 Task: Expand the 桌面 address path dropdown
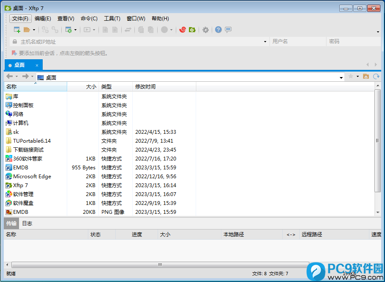click(x=341, y=78)
